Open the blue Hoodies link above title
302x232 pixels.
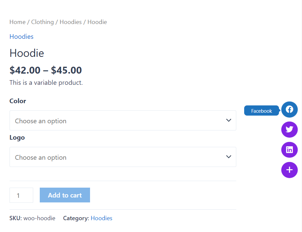(21, 36)
